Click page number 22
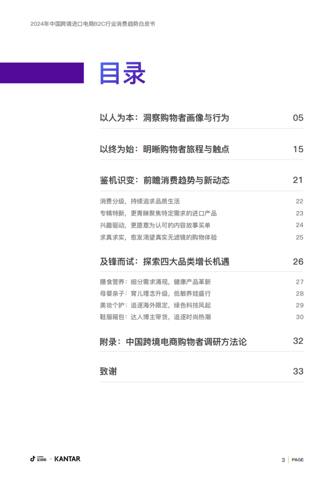 coord(300,201)
